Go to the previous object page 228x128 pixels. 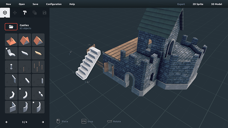pos(7,122)
